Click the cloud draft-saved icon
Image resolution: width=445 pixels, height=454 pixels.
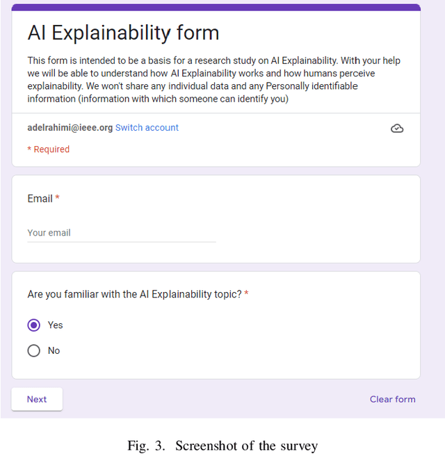397,129
